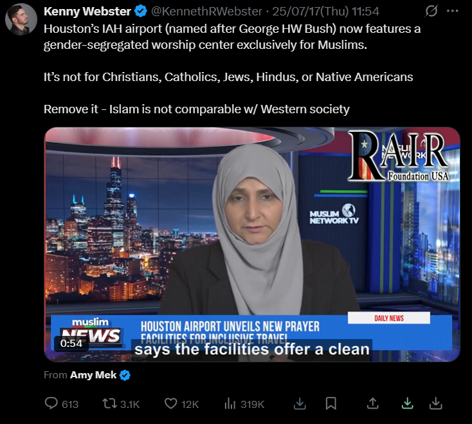Bookmark this post
472x424 pixels.
331,403
